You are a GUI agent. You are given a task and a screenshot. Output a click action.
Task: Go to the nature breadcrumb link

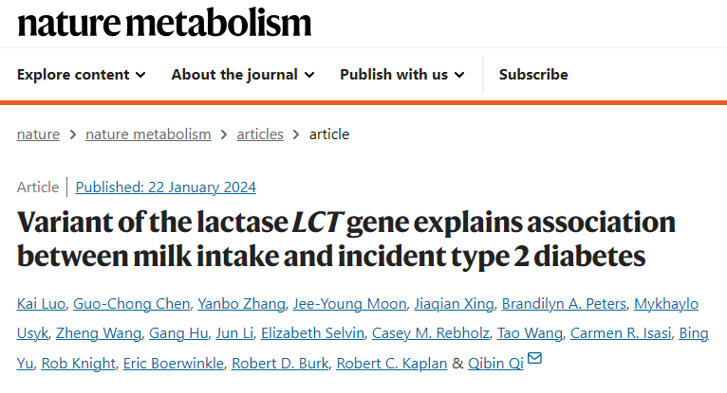(x=39, y=134)
